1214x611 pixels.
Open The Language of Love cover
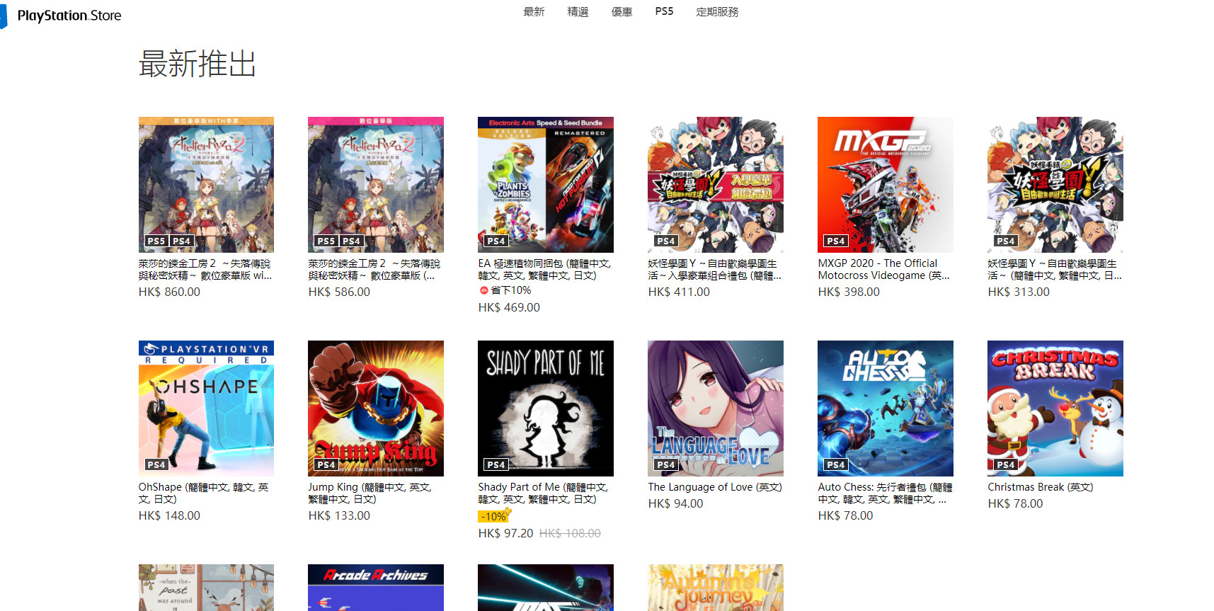click(716, 409)
